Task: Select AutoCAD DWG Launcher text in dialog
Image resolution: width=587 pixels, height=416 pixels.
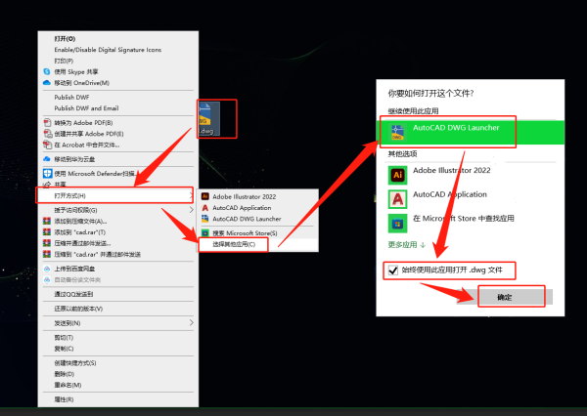Action: pos(456,128)
